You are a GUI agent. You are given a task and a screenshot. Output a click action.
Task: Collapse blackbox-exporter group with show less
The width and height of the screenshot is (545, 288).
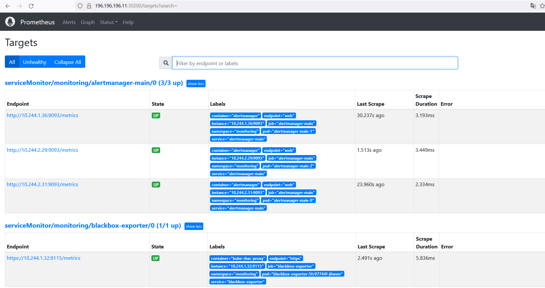[194, 226]
